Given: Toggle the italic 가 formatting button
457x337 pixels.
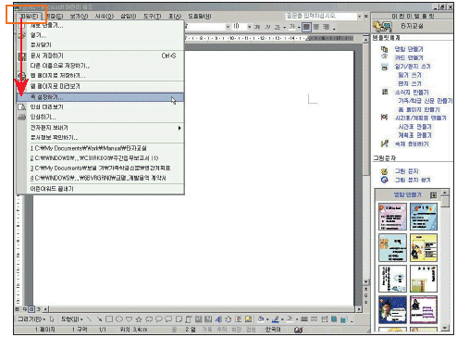Looking at the screenshot, I should click(267, 27).
